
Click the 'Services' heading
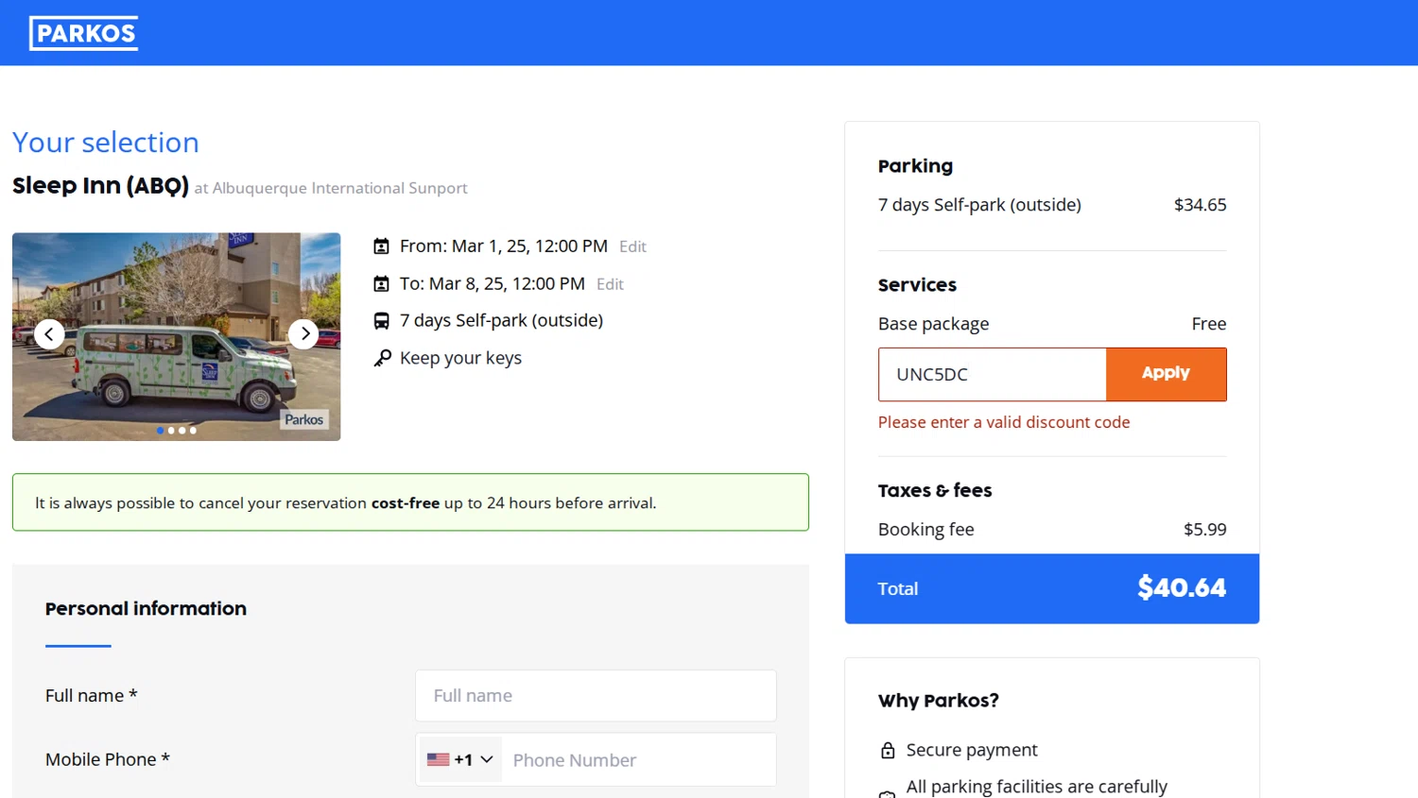(x=917, y=285)
